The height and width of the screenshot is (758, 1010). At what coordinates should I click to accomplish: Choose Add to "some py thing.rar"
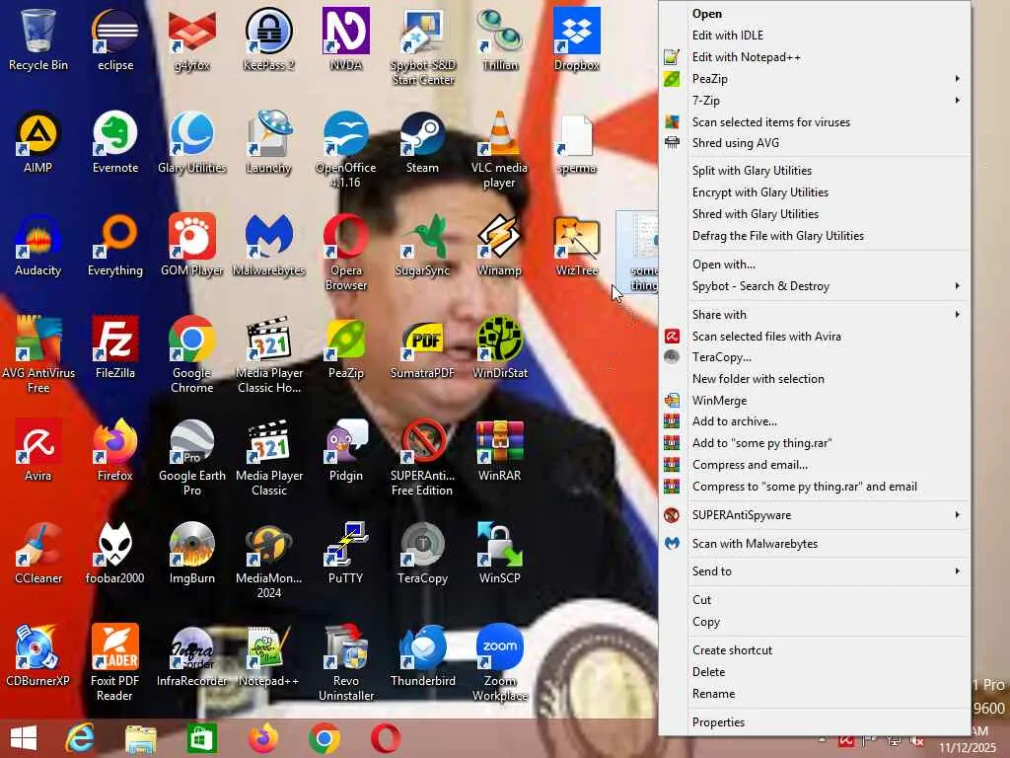[x=814, y=443]
